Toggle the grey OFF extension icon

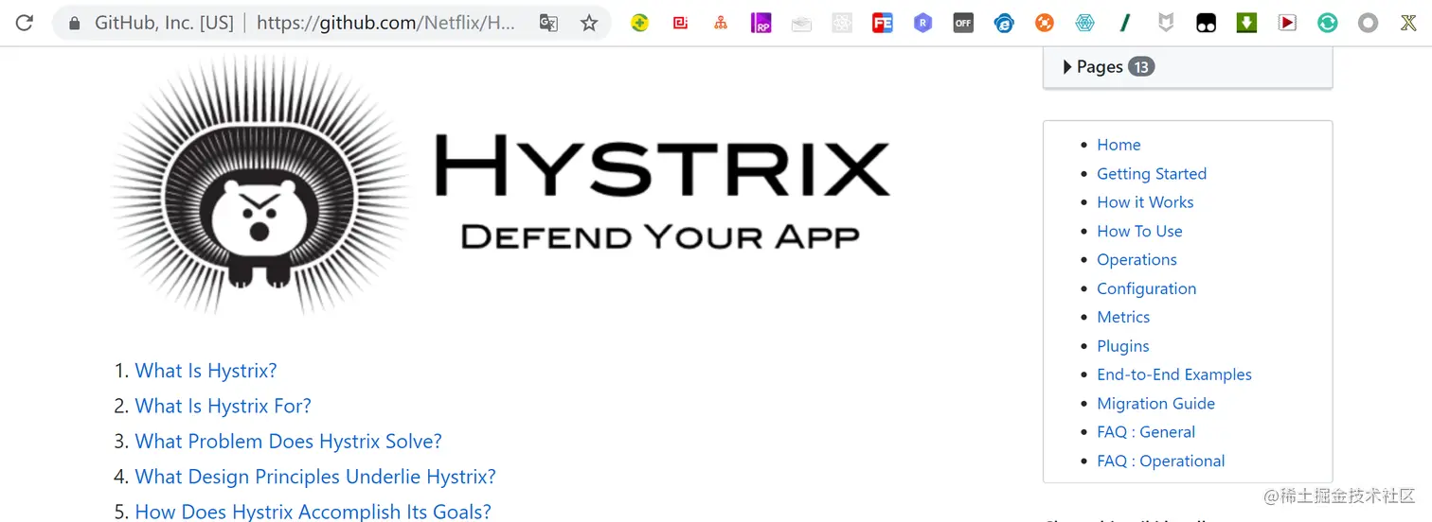click(963, 23)
